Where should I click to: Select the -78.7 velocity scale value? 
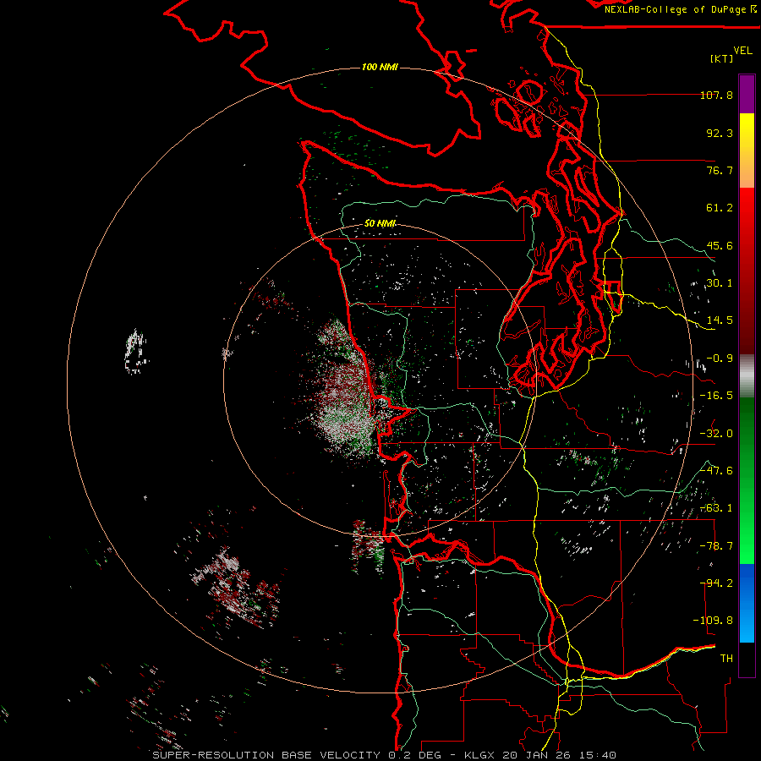coord(716,546)
